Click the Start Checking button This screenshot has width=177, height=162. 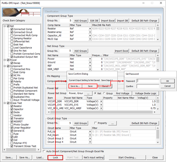(127, 158)
